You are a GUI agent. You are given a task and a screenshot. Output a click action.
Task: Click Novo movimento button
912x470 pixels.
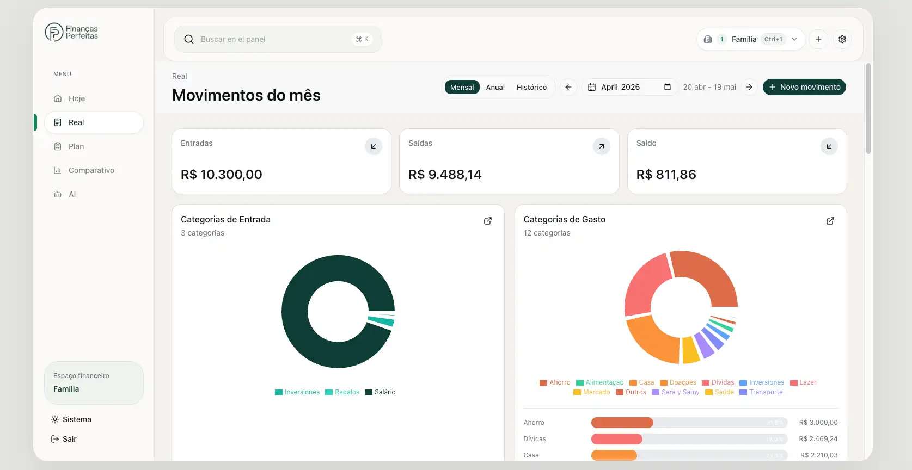804,87
